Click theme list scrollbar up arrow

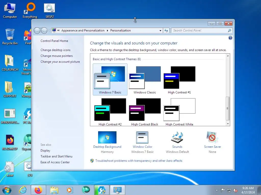[x=228, y=56]
